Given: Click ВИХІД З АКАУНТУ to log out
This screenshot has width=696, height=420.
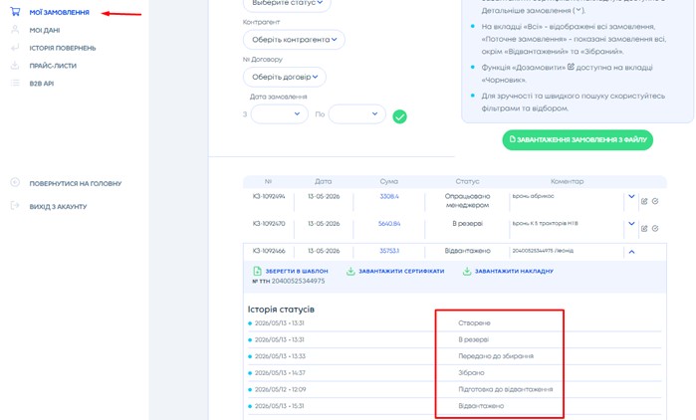Looking at the screenshot, I should pyautogui.click(x=58, y=207).
